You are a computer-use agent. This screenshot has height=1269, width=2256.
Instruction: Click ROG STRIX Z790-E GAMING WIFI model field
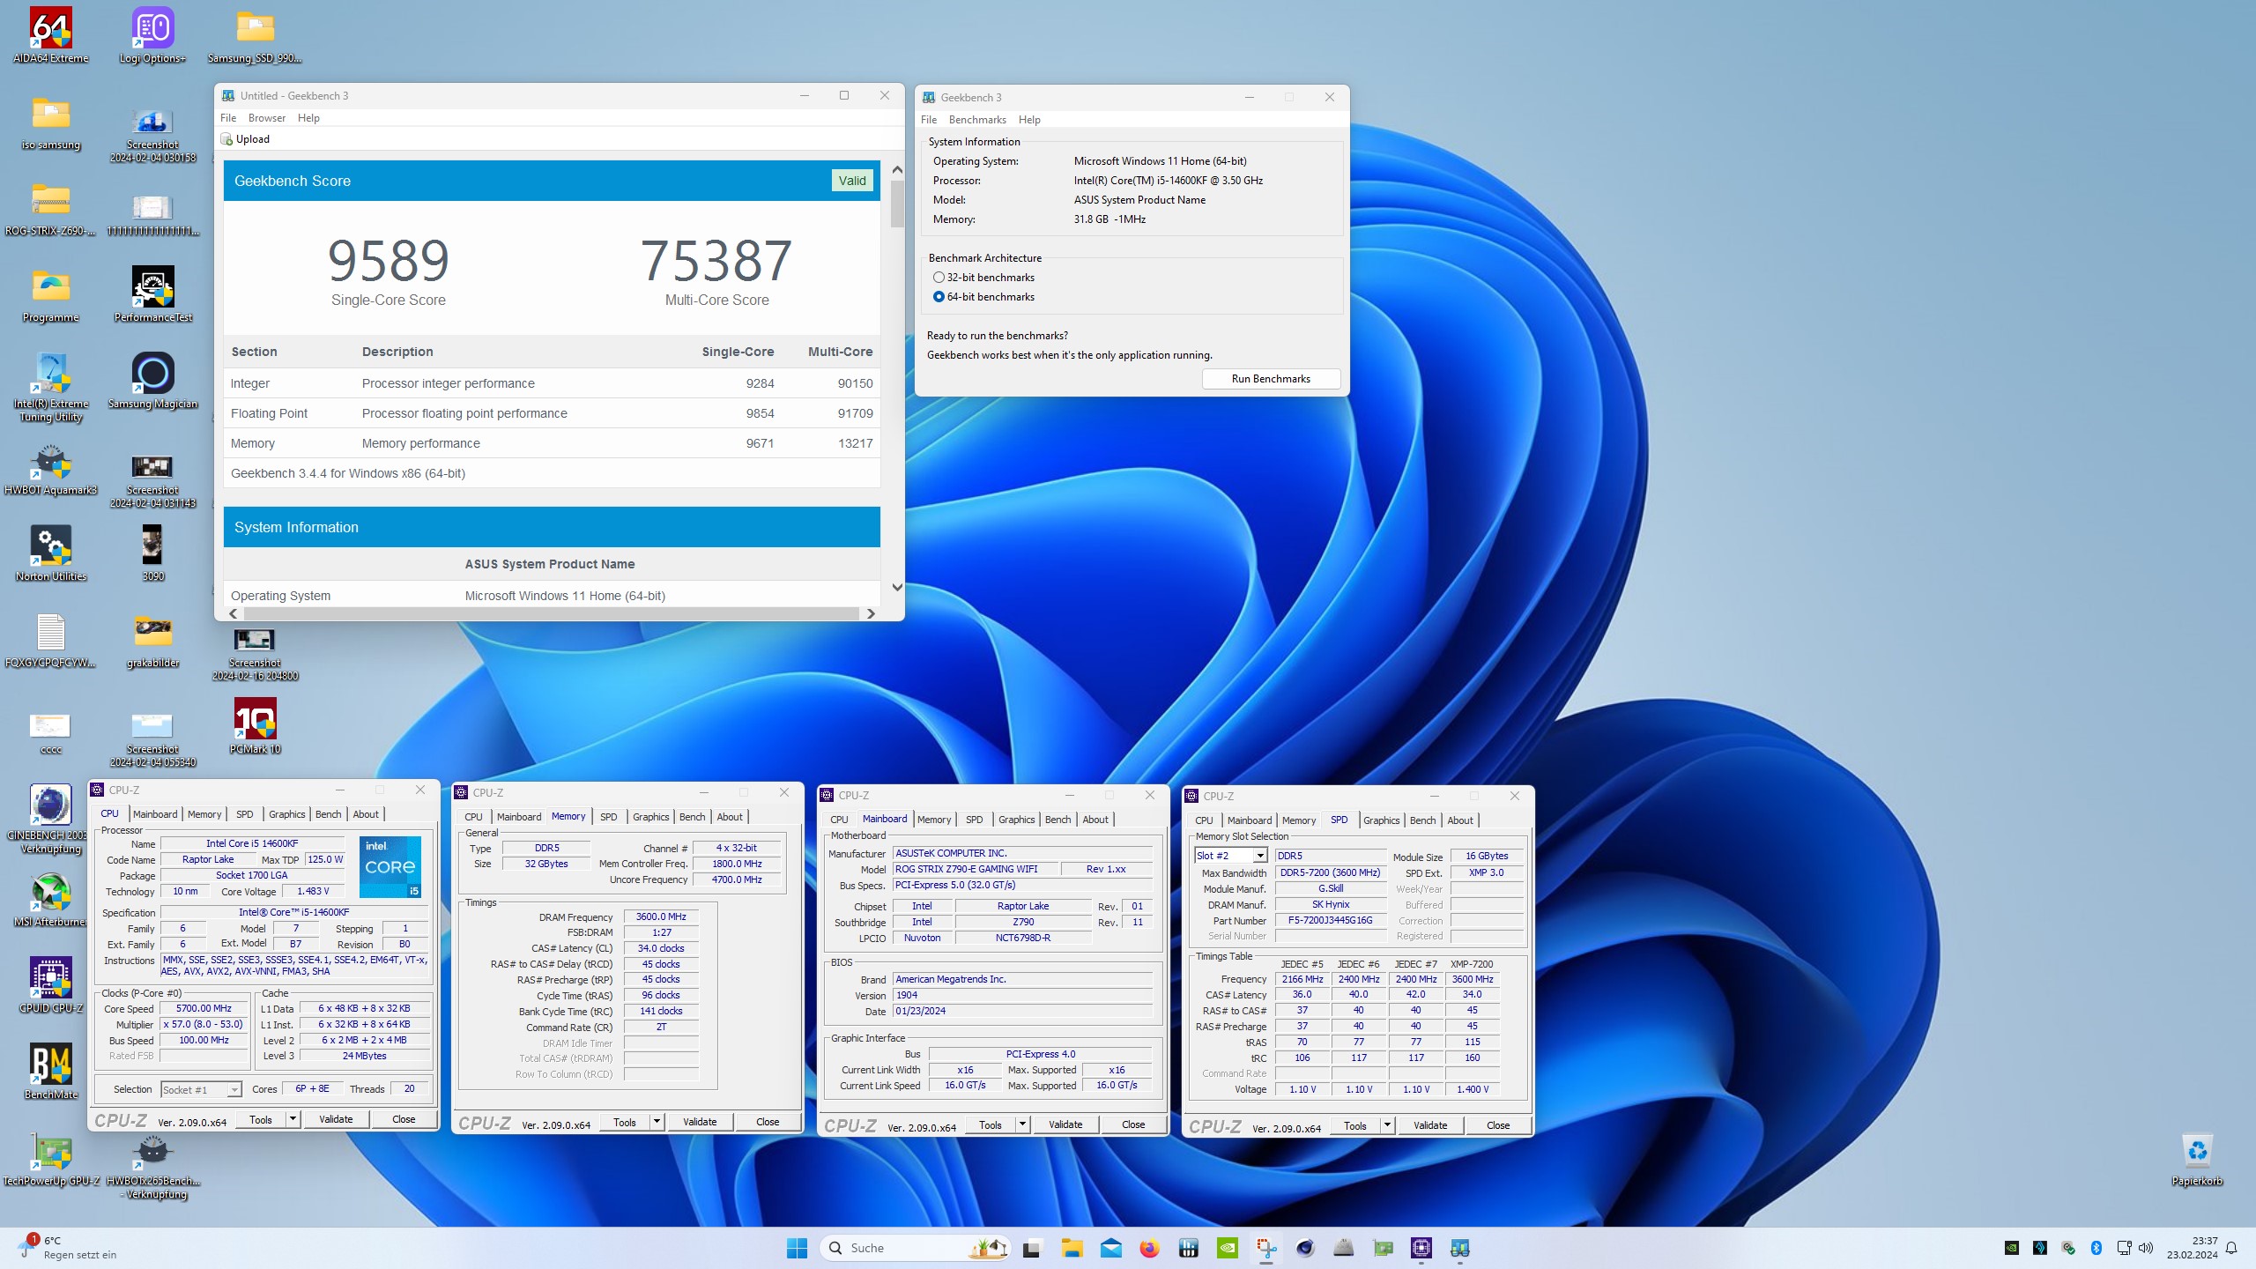click(x=975, y=870)
